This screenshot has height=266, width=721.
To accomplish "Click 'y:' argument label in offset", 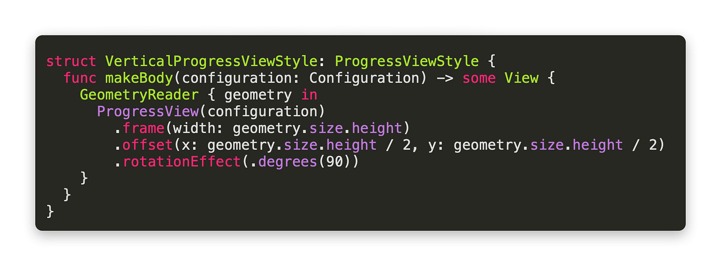I will (x=437, y=146).
